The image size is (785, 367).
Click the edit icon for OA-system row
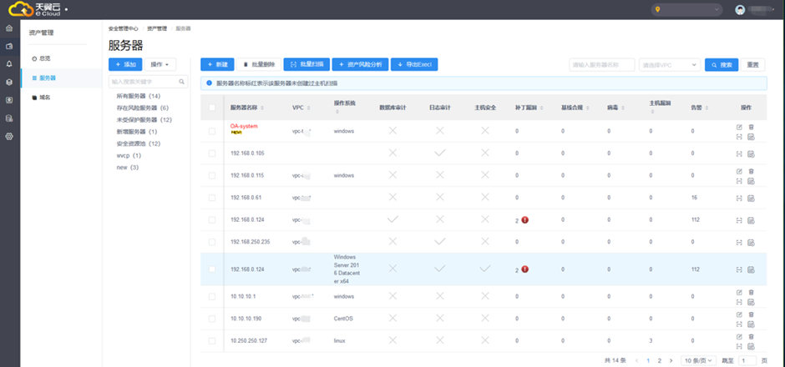coord(739,127)
